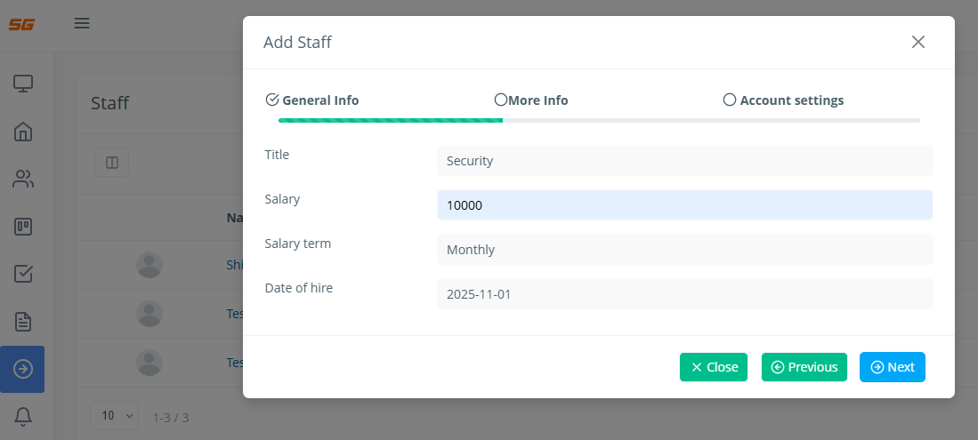This screenshot has height=440, width=978.
Task: Open the users sidebar icon
Action: (x=23, y=180)
